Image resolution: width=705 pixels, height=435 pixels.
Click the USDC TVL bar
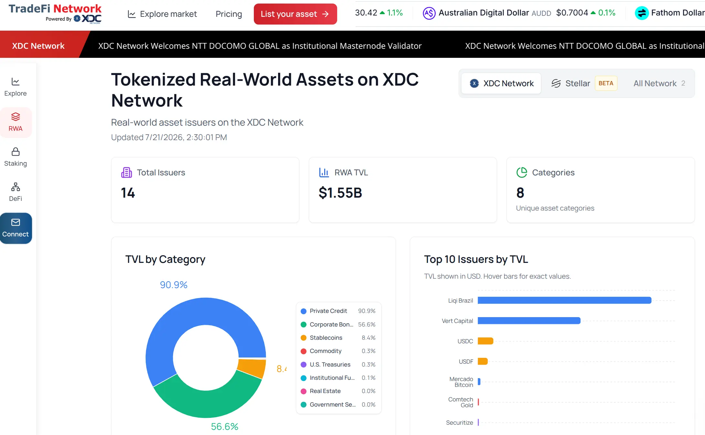(x=485, y=341)
